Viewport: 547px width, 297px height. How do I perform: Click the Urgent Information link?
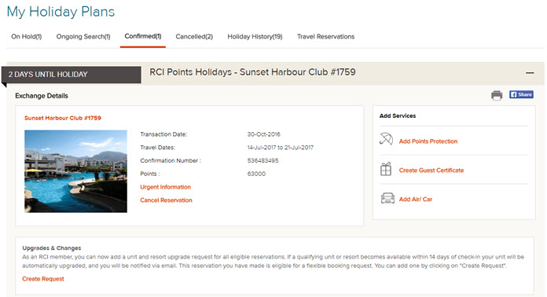point(165,187)
